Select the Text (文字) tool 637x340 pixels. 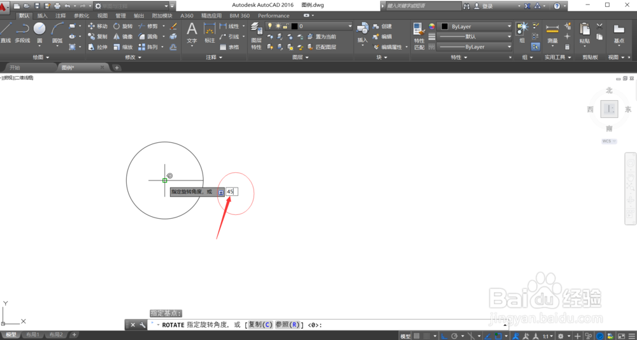pos(192,33)
